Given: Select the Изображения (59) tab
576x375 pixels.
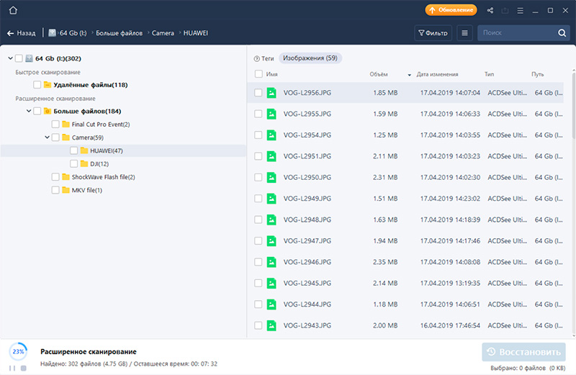Looking at the screenshot, I should 310,58.
